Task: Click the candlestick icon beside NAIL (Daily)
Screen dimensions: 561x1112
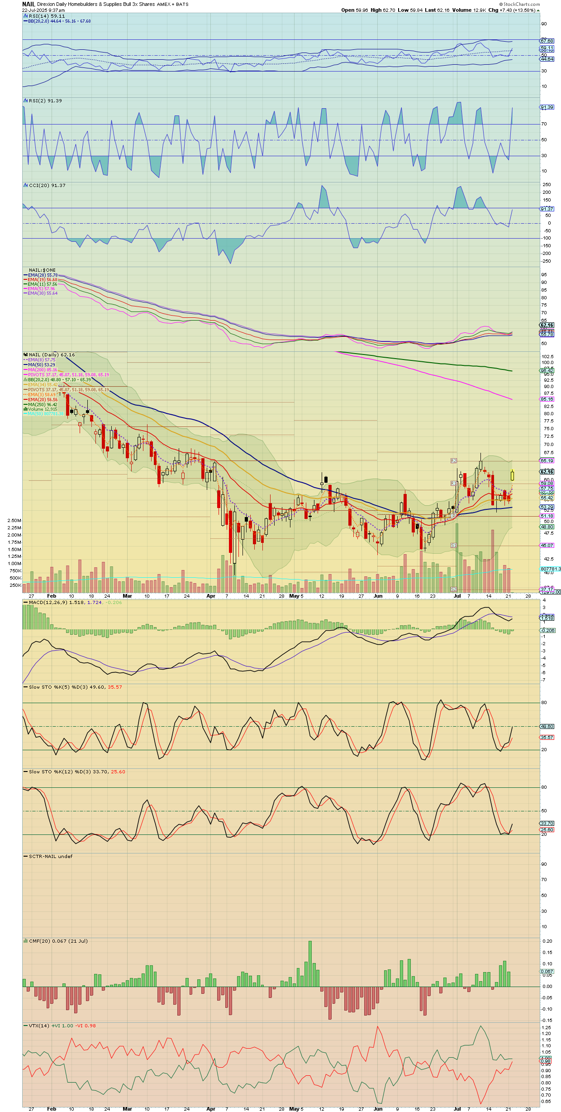Action: click(x=25, y=355)
